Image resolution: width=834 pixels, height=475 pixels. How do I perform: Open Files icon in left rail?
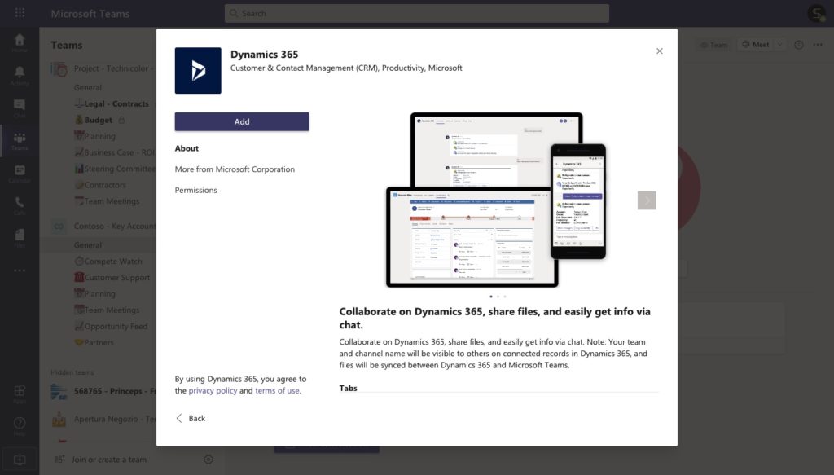(x=20, y=238)
